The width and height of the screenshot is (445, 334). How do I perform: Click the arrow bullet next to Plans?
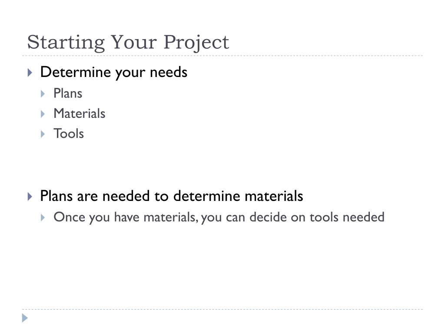tap(43, 94)
